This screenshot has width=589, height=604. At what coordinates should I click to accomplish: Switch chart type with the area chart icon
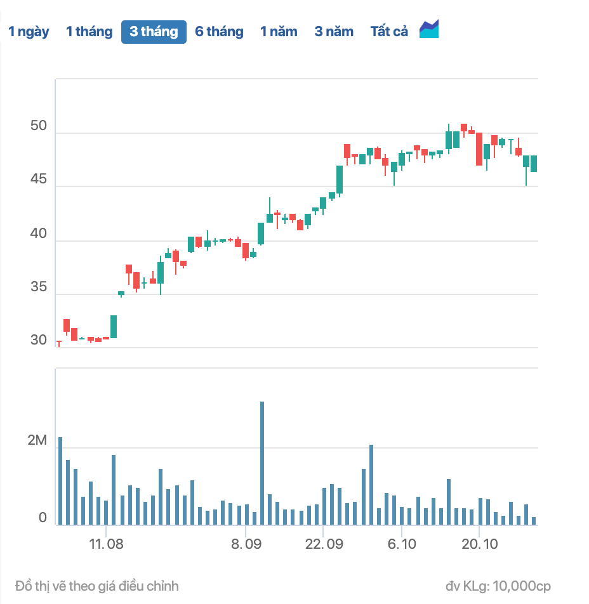[429, 30]
